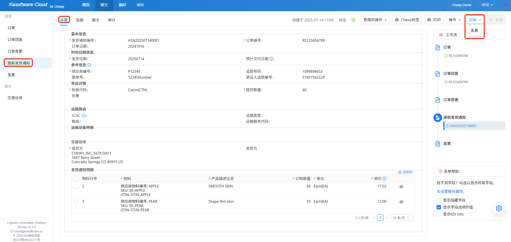Open 订单 in the sidebar
This screenshot has width=511, height=242.
[x=26, y=28]
